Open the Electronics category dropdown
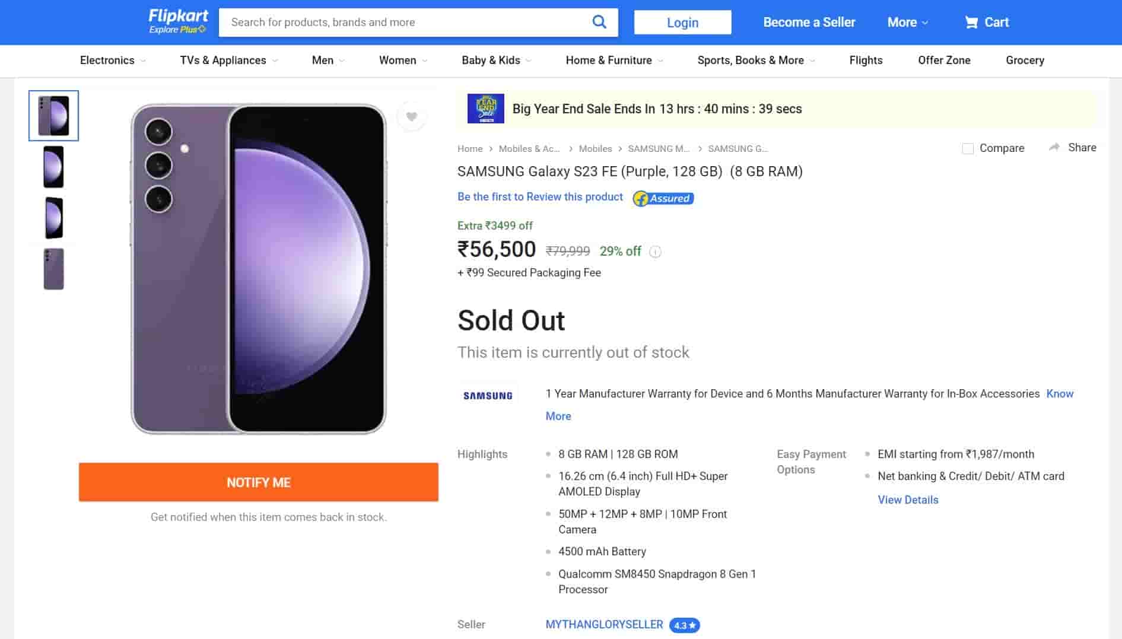Image resolution: width=1122 pixels, height=639 pixels. click(112, 60)
